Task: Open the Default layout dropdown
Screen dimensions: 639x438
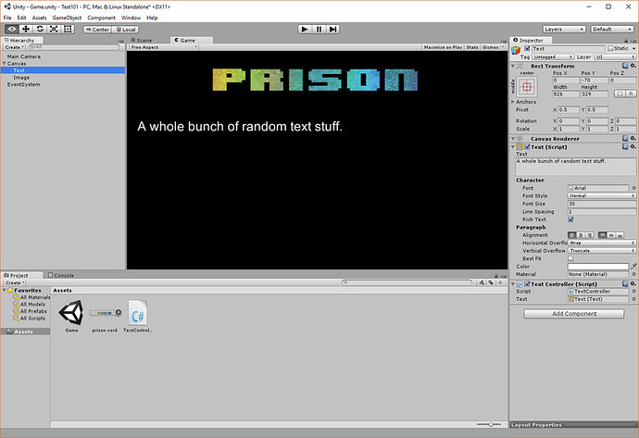Action: tap(612, 30)
